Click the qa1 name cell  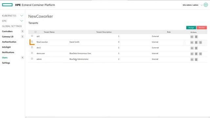pyautogui.click(x=38, y=36)
